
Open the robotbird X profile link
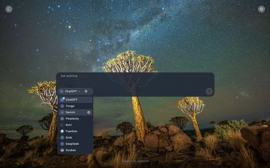coord(141,161)
